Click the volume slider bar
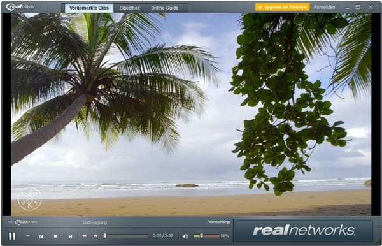Image resolution: width=382 pixels, height=246 pixels. click(x=206, y=236)
